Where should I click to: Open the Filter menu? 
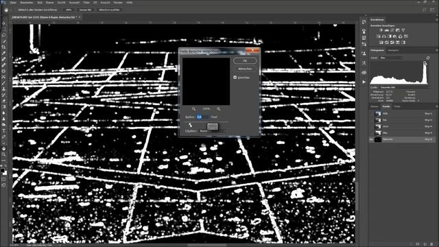(86, 2)
